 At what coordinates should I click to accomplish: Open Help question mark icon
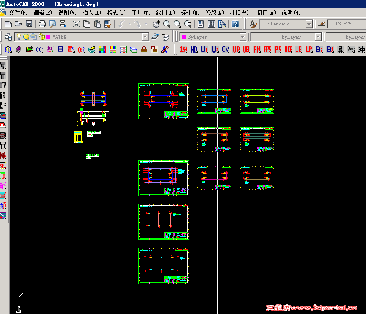point(235,24)
